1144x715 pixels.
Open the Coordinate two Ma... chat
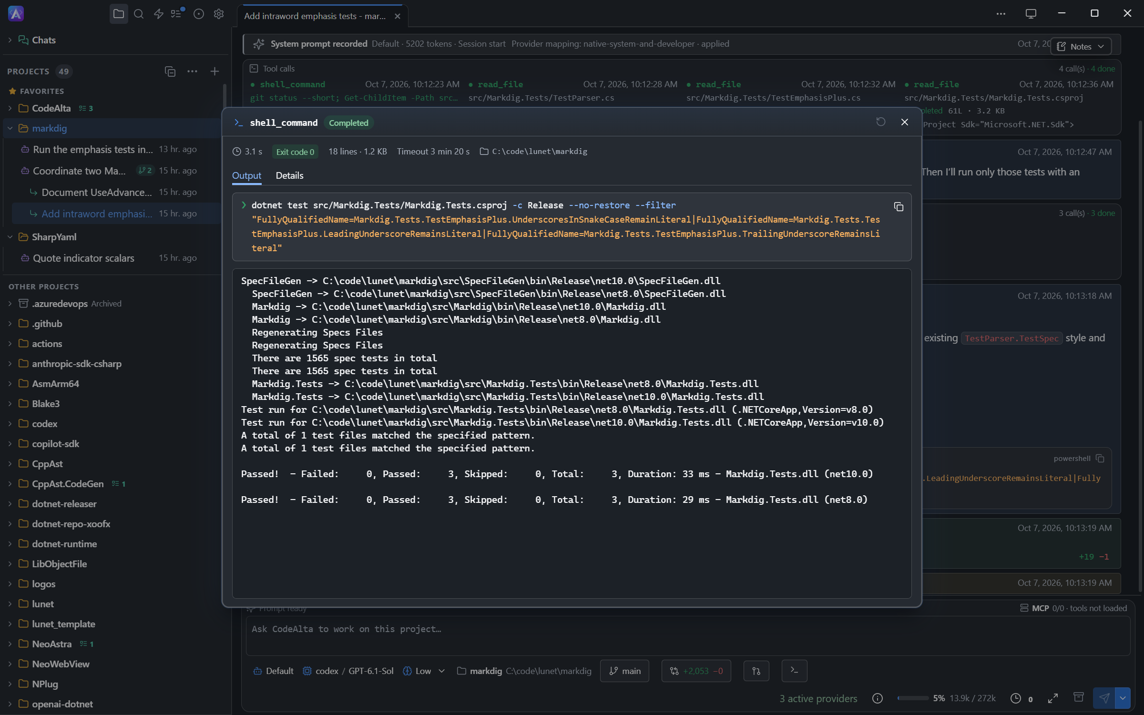click(112, 171)
